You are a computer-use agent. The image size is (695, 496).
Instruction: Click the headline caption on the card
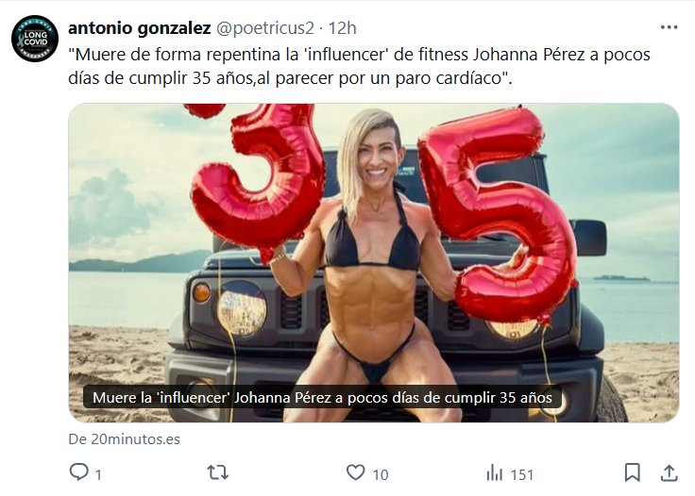pos(322,397)
